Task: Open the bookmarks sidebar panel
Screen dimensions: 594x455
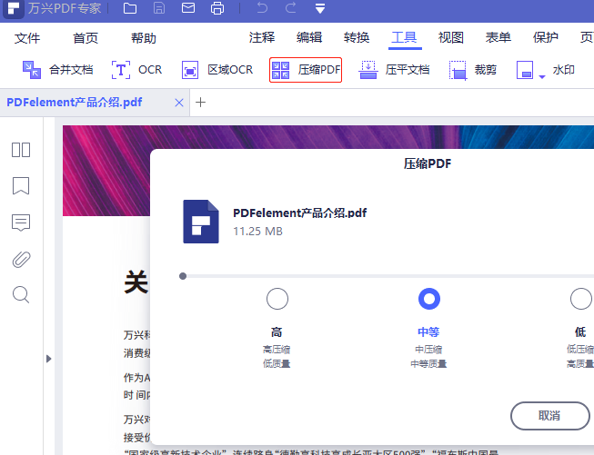Action: coord(21,185)
